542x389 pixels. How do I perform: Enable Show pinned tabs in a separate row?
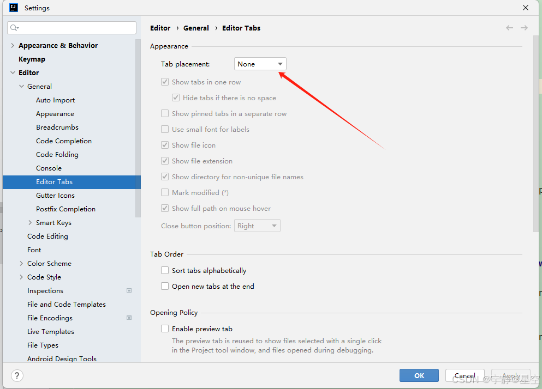point(165,113)
